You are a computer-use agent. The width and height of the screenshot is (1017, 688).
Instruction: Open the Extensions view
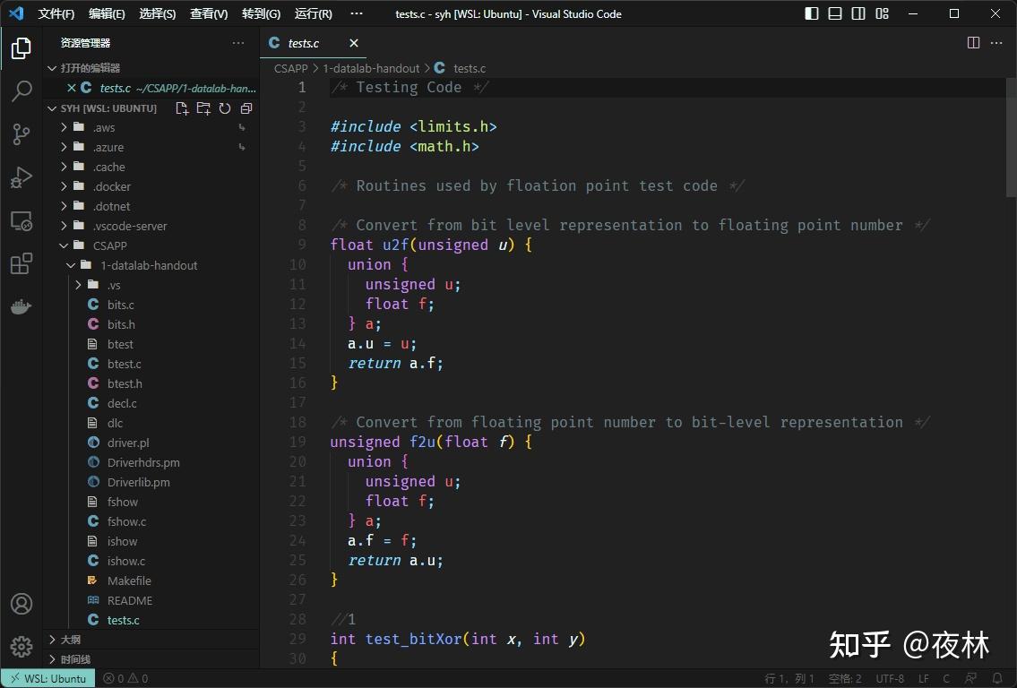(22, 263)
